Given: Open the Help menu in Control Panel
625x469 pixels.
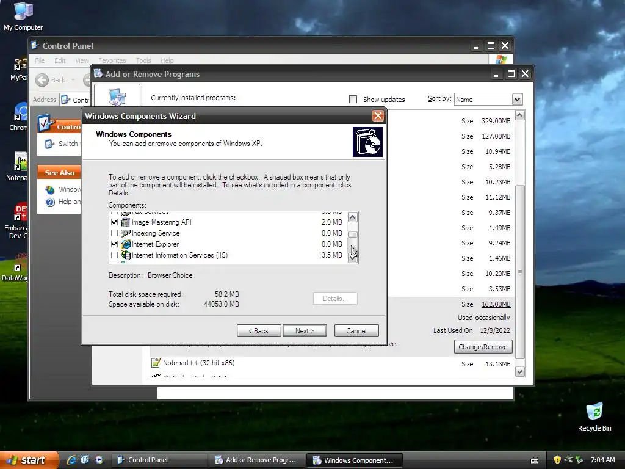Looking at the screenshot, I should click(x=167, y=60).
